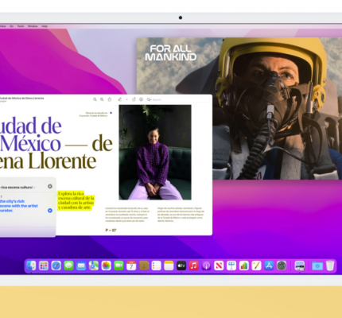
Task: Close the translation popup
Action: 50,186
